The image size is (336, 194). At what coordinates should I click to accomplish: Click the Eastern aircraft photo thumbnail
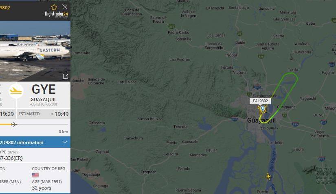pos(35,51)
